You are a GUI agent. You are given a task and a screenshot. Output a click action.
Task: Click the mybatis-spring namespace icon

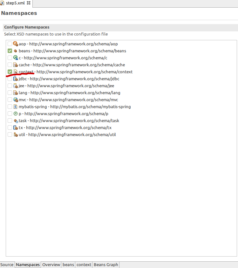tap(16, 107)
